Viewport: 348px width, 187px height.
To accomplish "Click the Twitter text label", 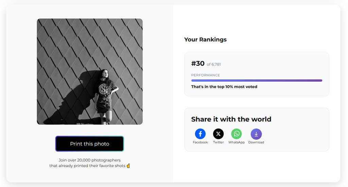I will pyautogui.click(x=219, y=142).
